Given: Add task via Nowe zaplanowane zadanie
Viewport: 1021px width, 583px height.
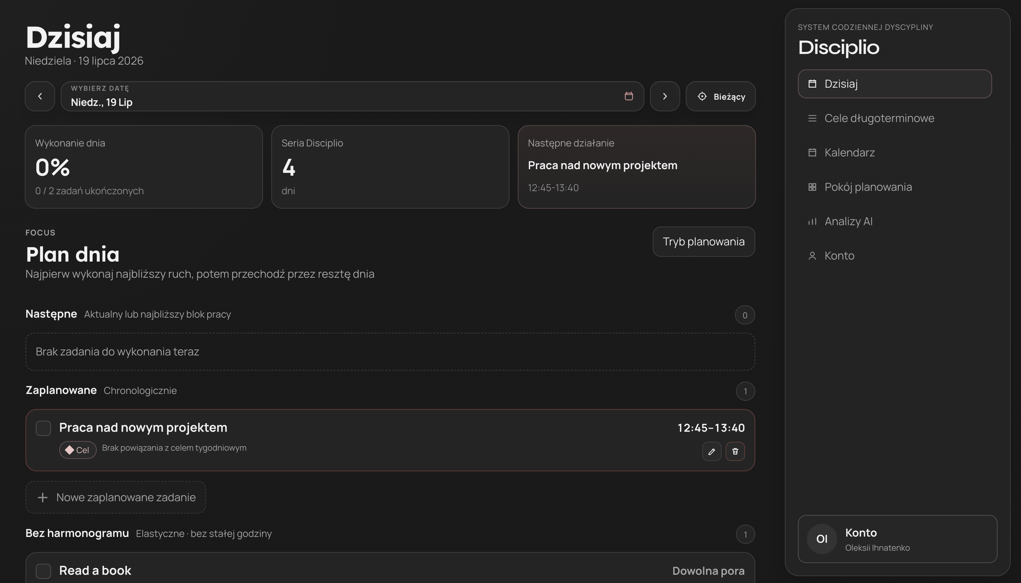Looking at the screenshot, I should tap(116, 497).
